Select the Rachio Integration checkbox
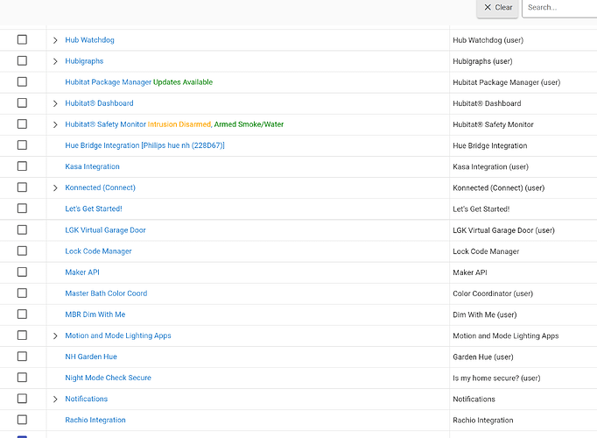Image resolution: width=597 pixels, height=438 pixels. coord(22,420)
